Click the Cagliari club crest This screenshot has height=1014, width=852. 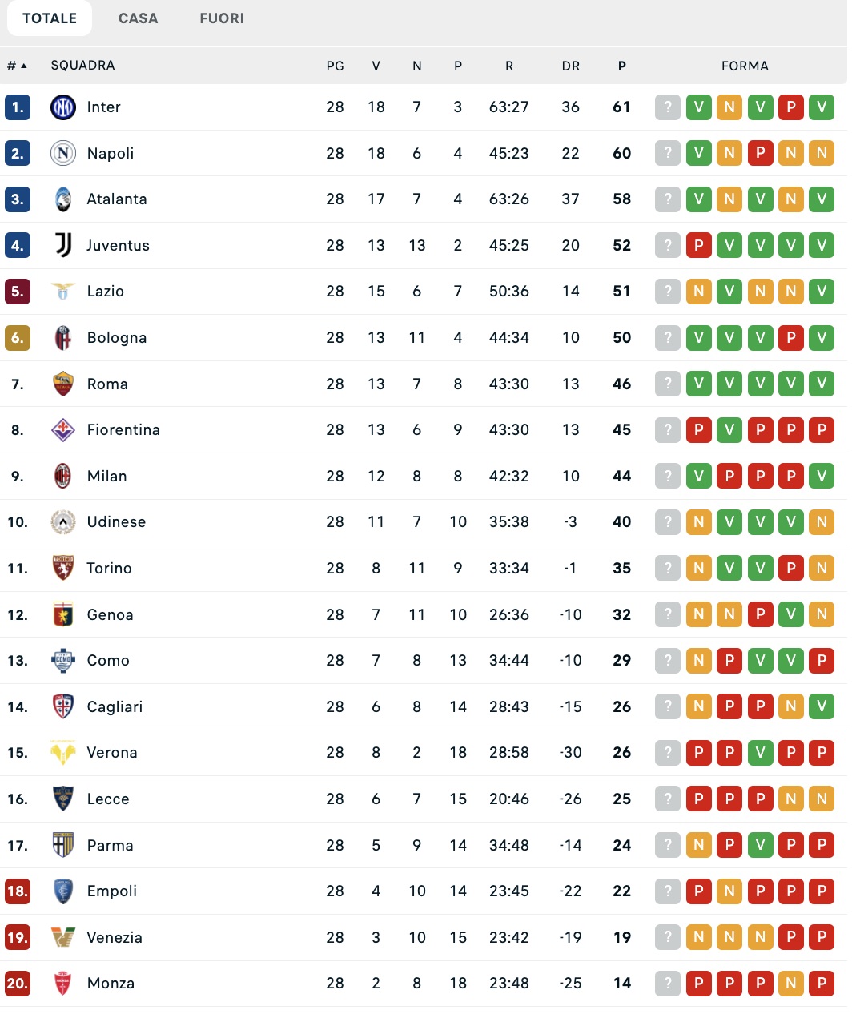tap(63, 707)
